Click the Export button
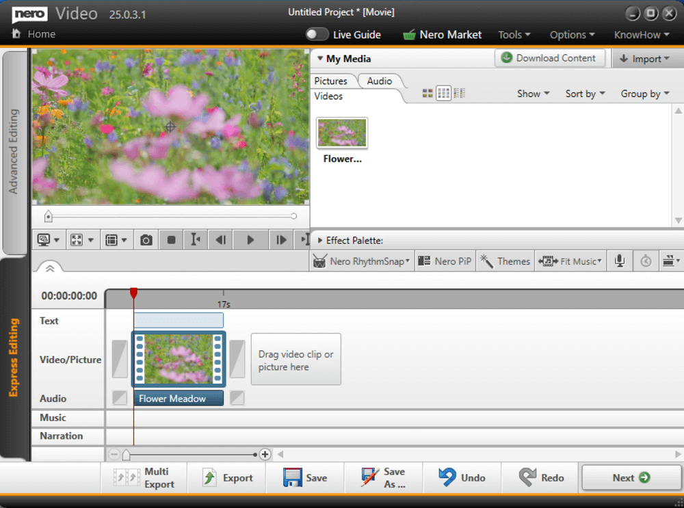 pos(228,478)
